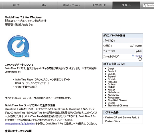Click the Windows Vista requirement line
Viewport: 154px width, 133px height.
point(112,121)
